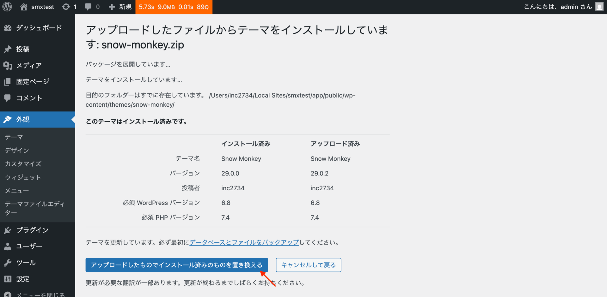The width and height of the screenshot is (607, 297).
Task: Open ツール menu label
Action: (x=26, y=263)
